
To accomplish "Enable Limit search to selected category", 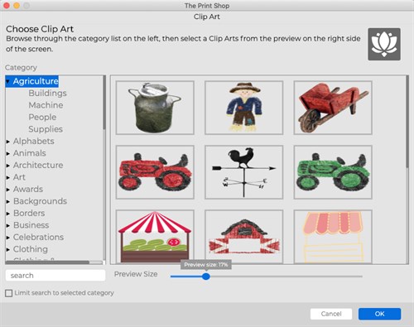I will pos(9,293).
